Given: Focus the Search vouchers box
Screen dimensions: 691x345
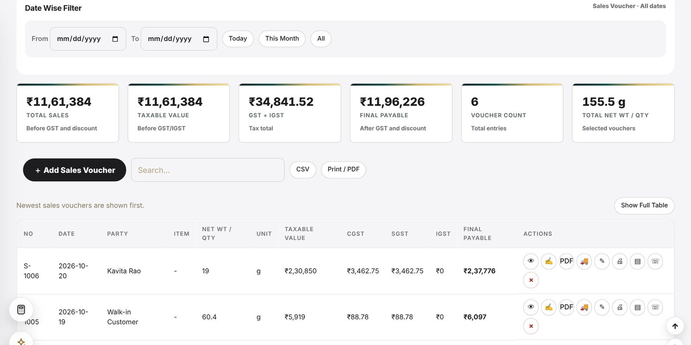Looking at the screenshot, I should [208, 170].
